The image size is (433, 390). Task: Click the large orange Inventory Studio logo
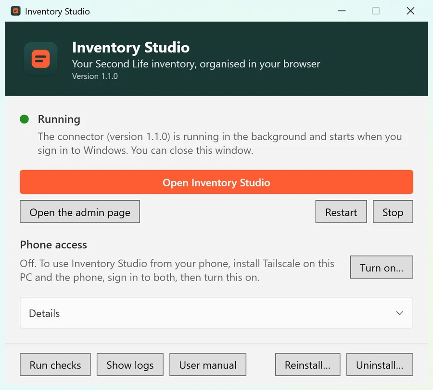point(40,59)
